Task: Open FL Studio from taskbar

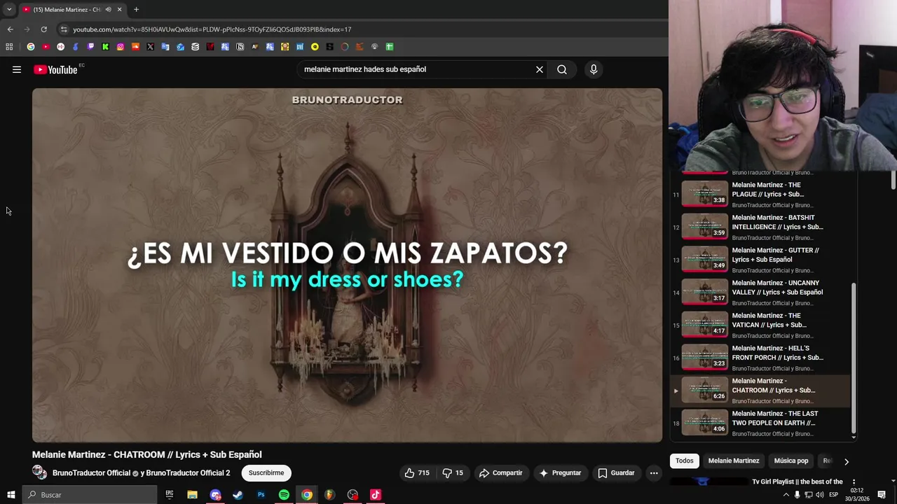Action: [x=329, y=495]
